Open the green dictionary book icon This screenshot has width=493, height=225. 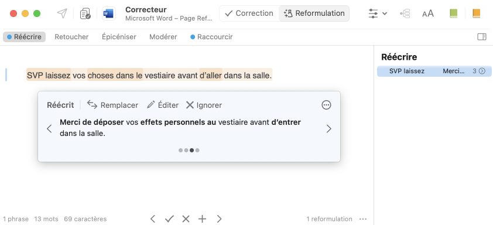coord(453,13)
